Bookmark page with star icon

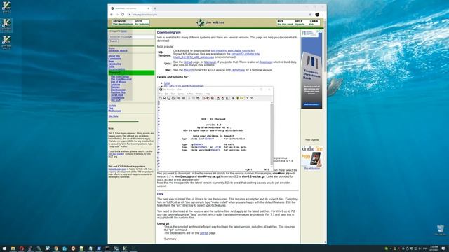click(x=310, y=14)
